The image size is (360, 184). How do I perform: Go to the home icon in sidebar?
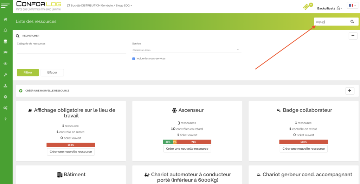pos(5,19)
